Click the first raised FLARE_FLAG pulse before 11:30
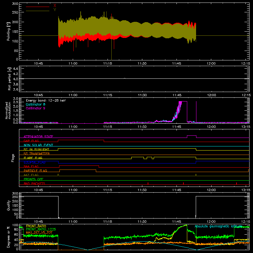Image resolution: width=253 pixels, height=253 pixels. point(138,157)
